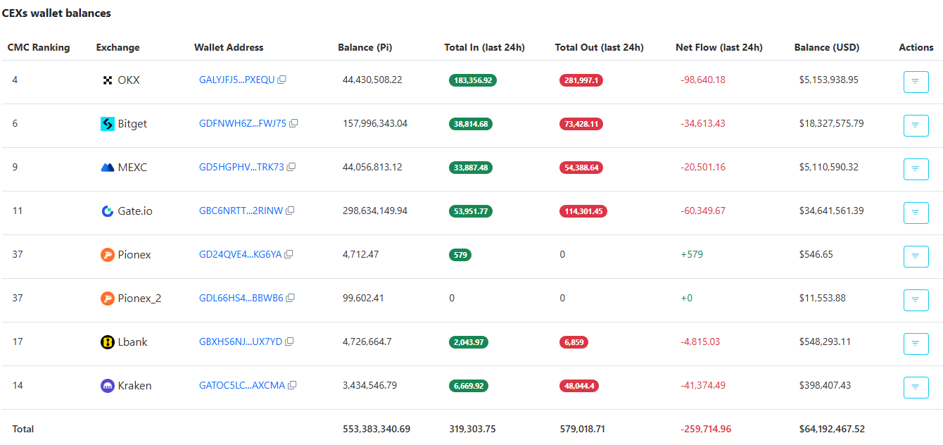Open the actions filter for Kraken row
Screen dimensions: 943x445
pos(916,387)
